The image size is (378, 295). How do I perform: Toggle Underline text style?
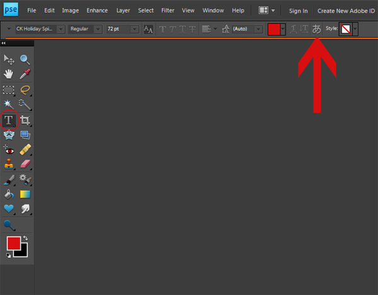183,30
